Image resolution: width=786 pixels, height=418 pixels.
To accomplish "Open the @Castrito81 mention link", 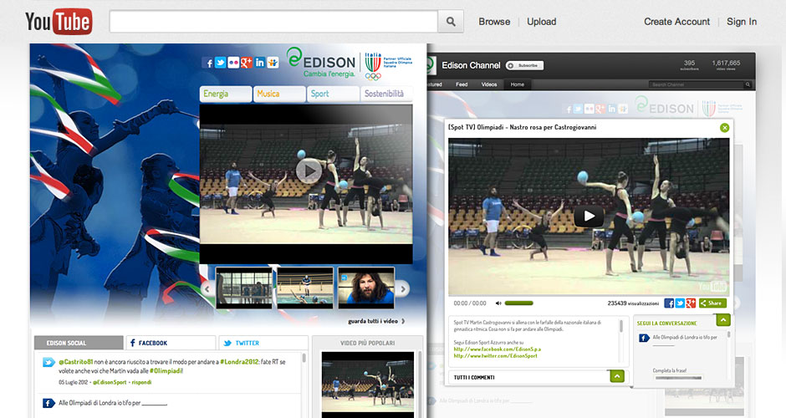I will tap(76, 361).
